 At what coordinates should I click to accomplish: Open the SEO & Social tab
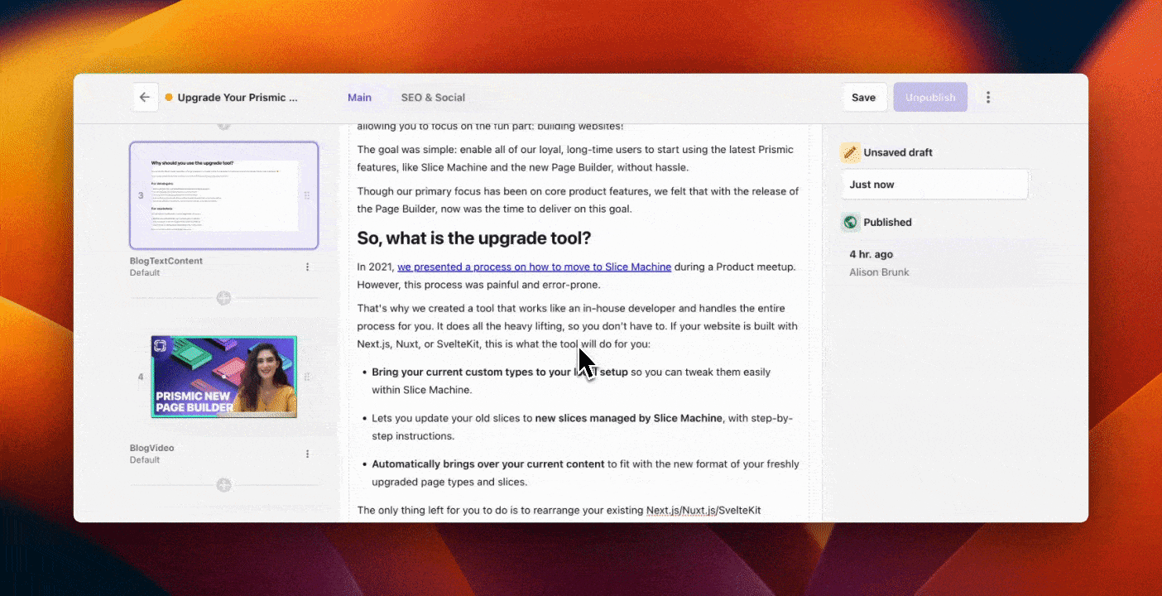pyautogui.click(x=433, y=97)
